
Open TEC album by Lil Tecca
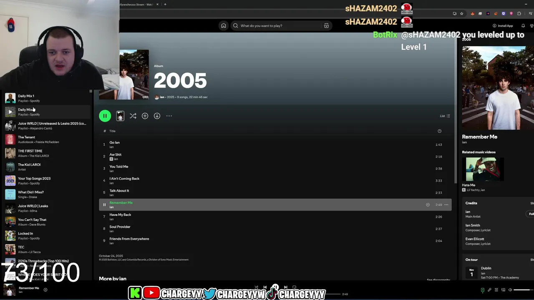point(47,250)
